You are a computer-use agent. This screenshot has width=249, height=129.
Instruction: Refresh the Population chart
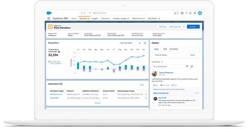coord(145,43)
